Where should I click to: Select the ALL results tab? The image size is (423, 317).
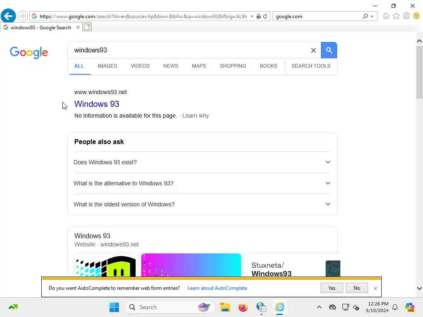(79, 66)
